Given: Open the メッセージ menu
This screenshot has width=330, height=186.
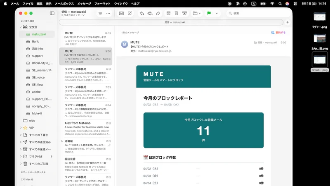Looking at the screenshot, I should [84, 4].
